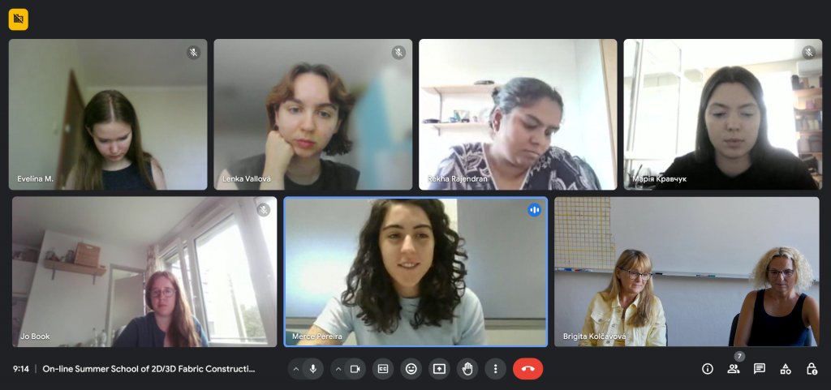Toggle closed captions
Viewport: 831px width, 390px height.
[383, 369]
